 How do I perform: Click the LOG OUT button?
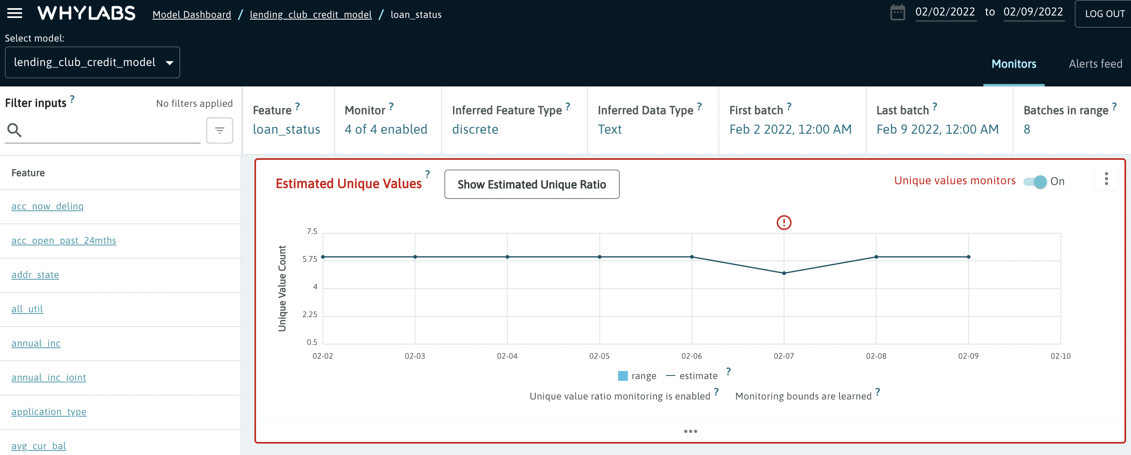[x=1104, y=14]
